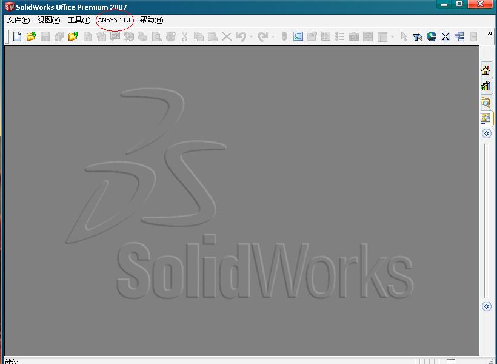
Task: Click the Delete X icon
Action: click(227, 36)
